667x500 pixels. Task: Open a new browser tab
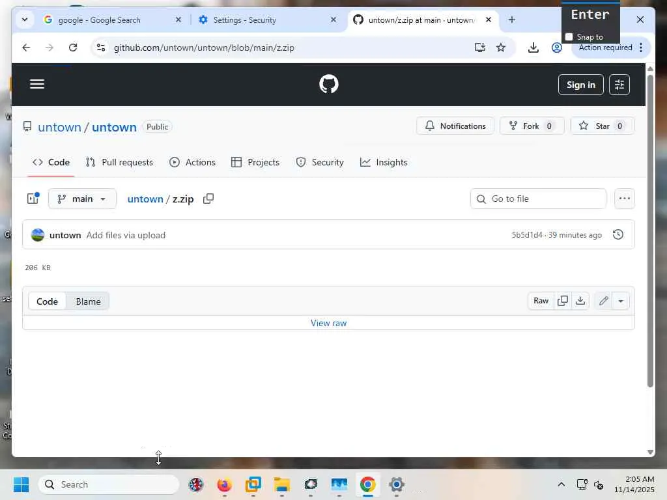pos(512,20)
